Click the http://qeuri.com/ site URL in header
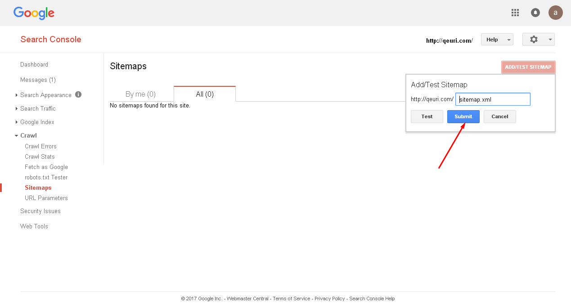This screenshot has height=303, width=571. click(450, 40)
